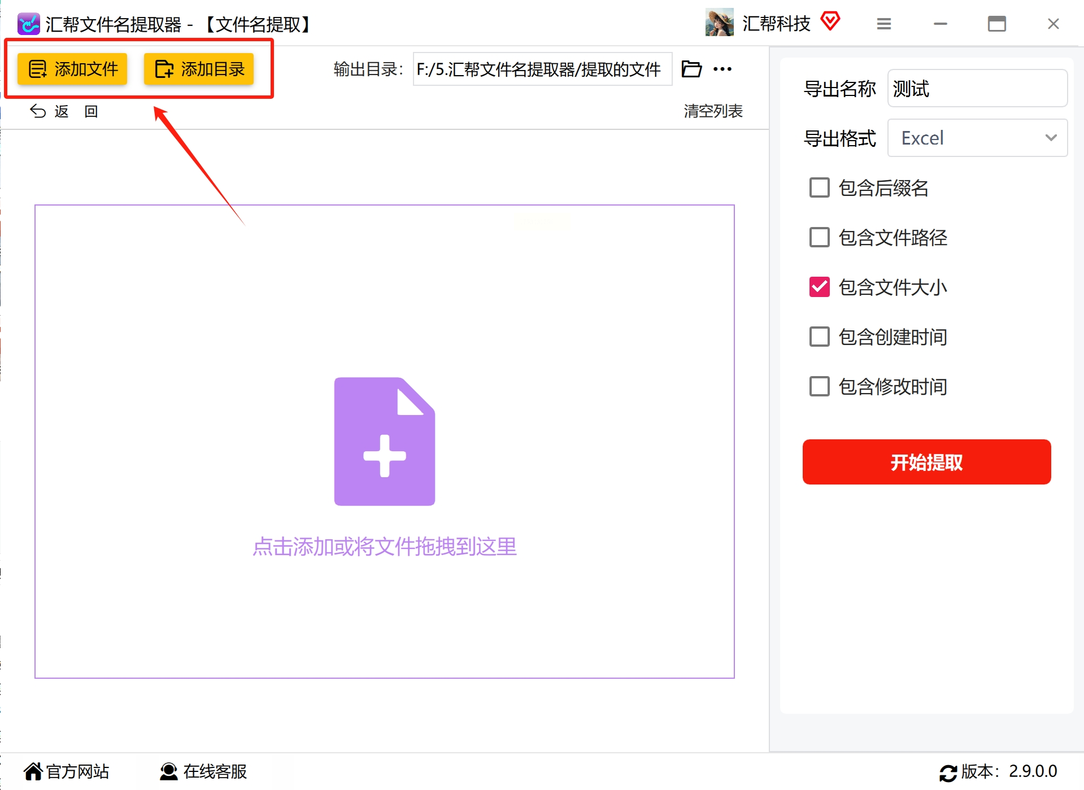Click the purple add-file icon in drop area

385,441
